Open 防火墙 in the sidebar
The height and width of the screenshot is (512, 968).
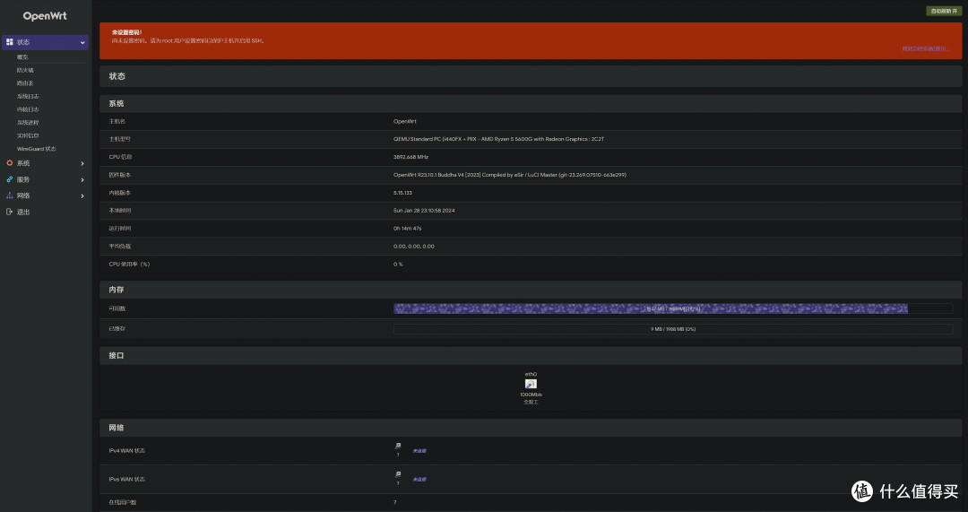pyautogui.click(x=25, y=71)
